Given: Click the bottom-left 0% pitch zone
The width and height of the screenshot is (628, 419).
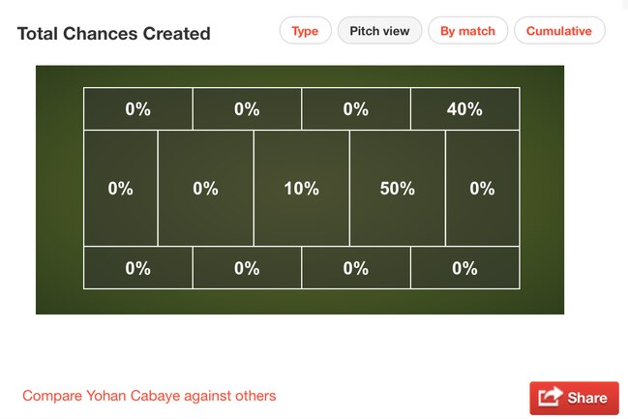Looking at the screenshot, I should 137,268.
